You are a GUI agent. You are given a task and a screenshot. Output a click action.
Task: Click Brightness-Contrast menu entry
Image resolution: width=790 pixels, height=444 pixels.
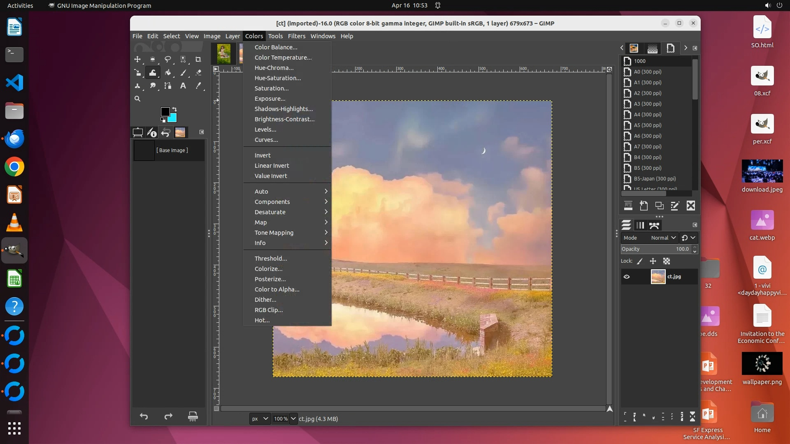click(284, 119)
